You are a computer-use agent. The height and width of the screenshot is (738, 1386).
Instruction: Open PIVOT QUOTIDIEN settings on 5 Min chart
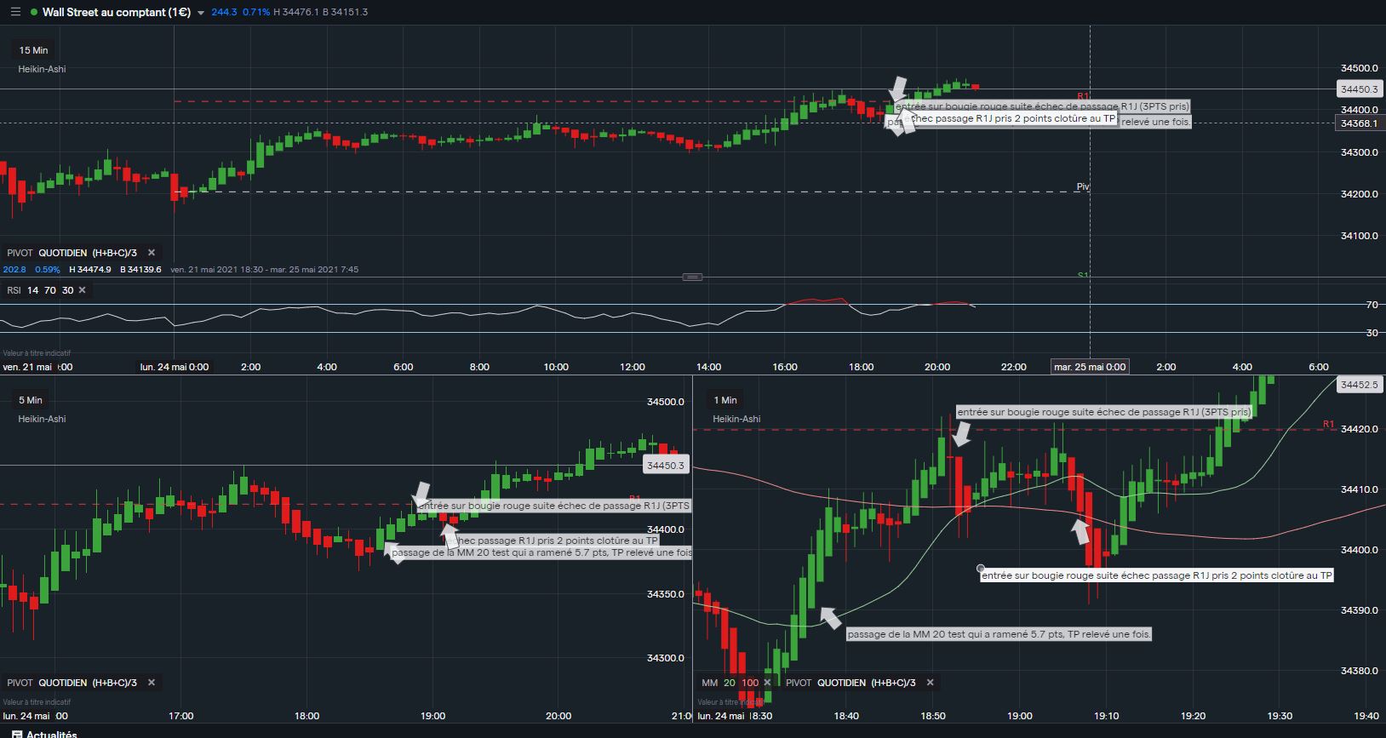(x=72, y=683)
